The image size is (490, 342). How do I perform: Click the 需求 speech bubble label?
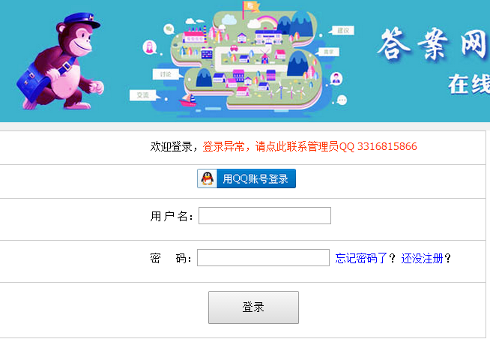328,52
